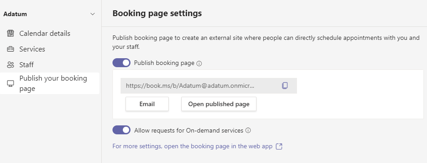Screen dimensions: 427x163
Task: Open booking page in the web app link
Action: (x=192, y=146)
